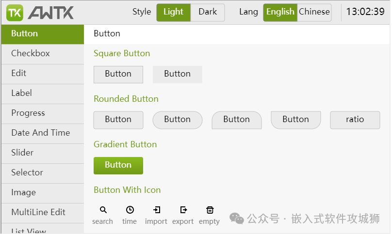Click the time clock icon button
This screenshot has width=392, height=234.
point(130,215)
